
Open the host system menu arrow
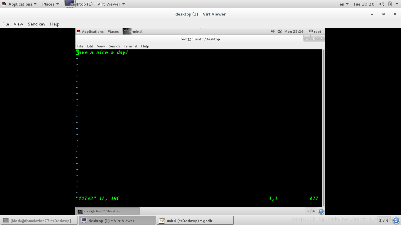pyautogui.click(x=397, y=4)
